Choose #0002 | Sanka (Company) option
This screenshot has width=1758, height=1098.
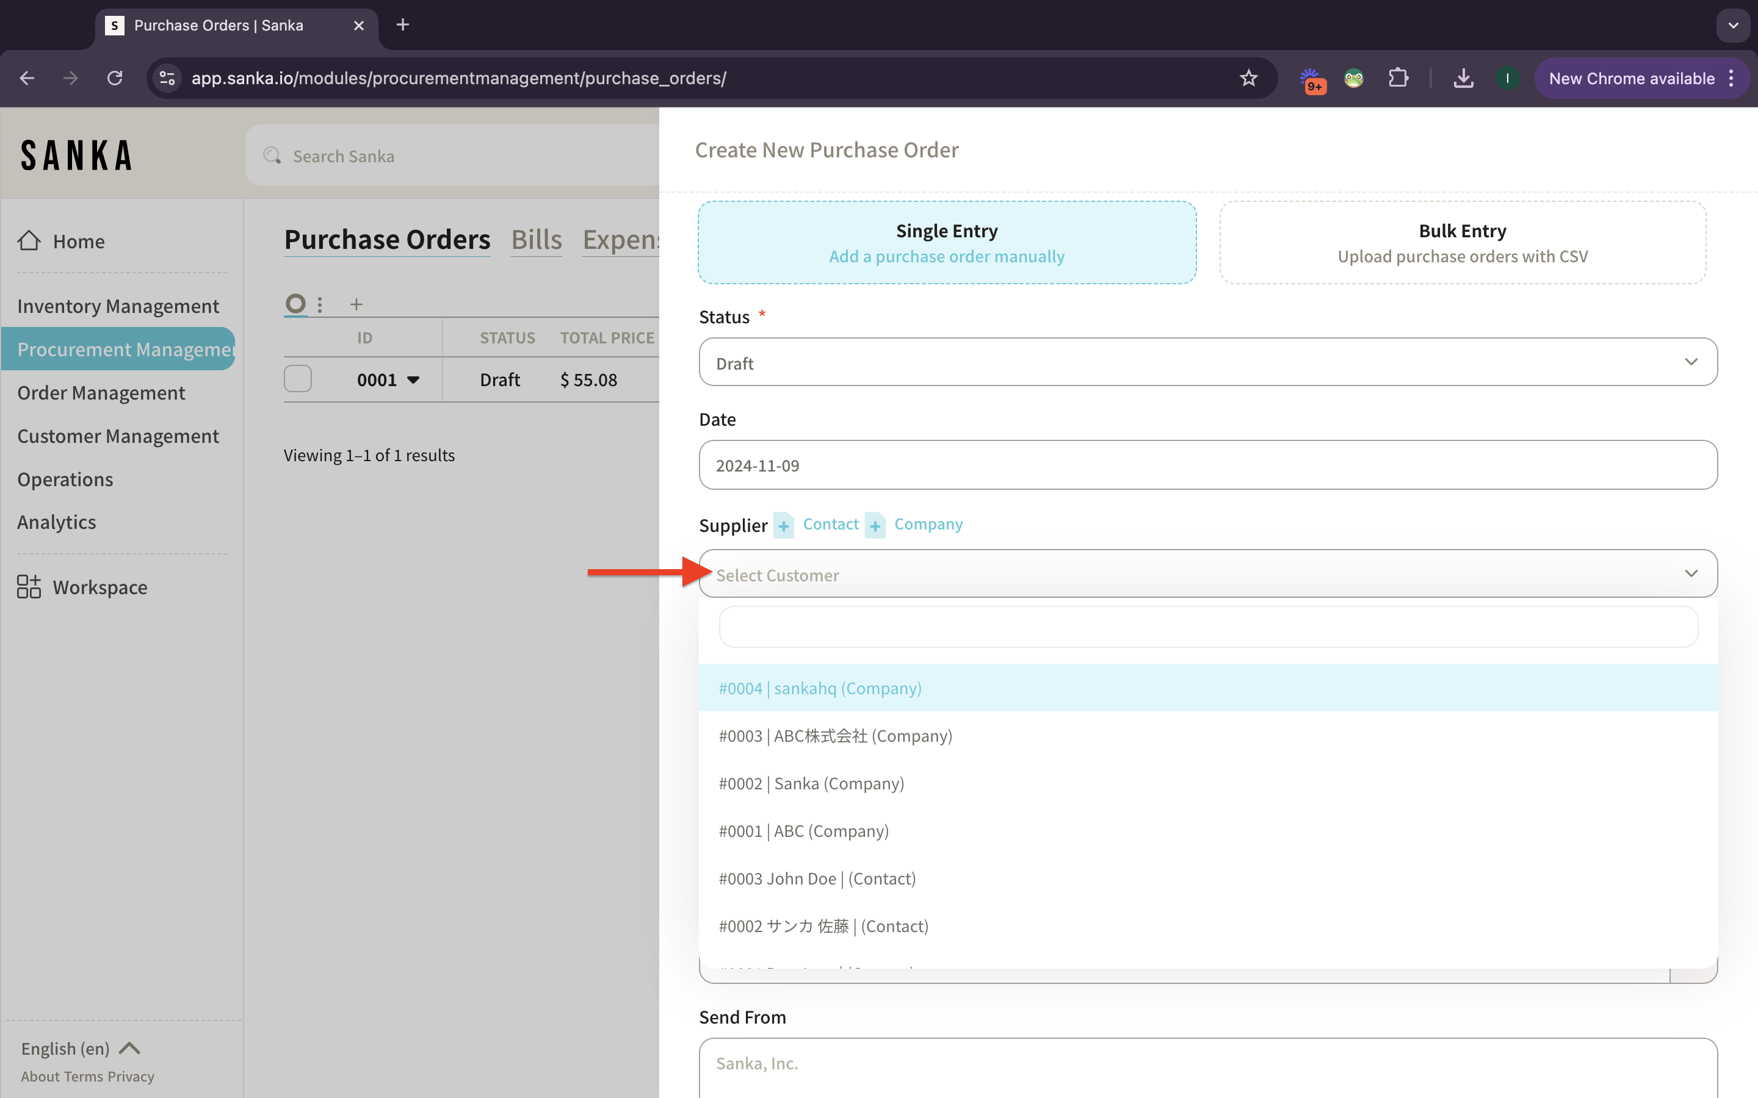(811, 784)
